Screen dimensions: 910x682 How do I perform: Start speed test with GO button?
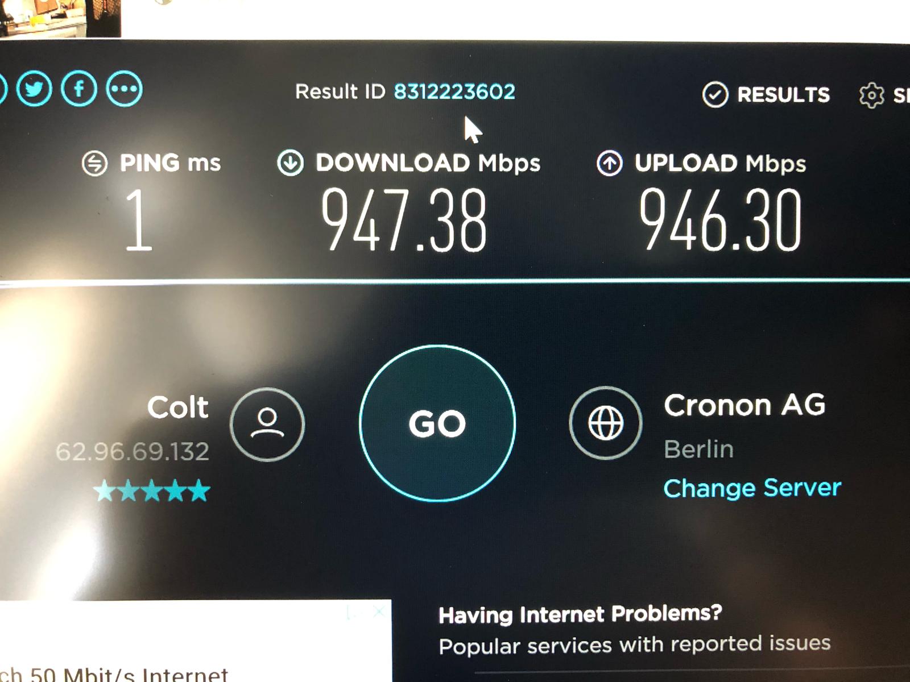tap(437, 423)
